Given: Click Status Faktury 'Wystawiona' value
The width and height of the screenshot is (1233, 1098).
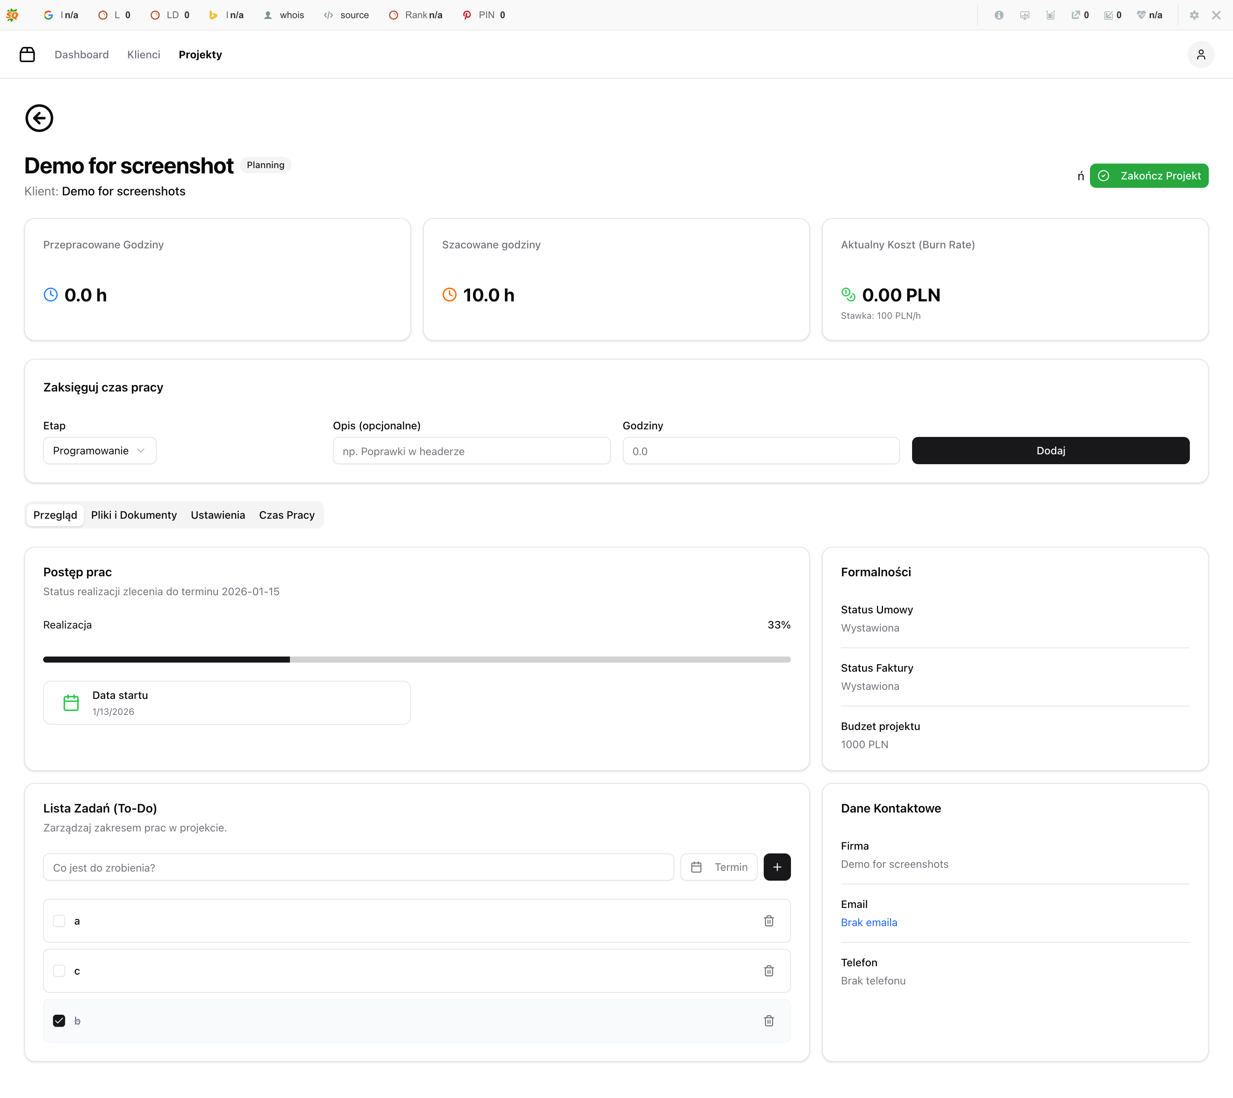Looking at the screenshot, I should [x=870, y=686].
